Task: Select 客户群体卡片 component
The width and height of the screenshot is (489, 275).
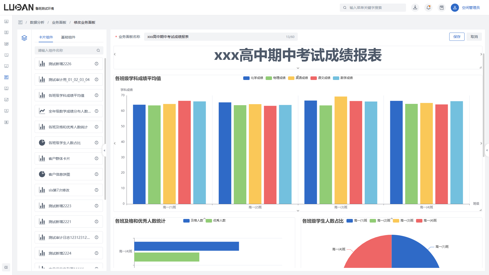Action: point(69,158)
